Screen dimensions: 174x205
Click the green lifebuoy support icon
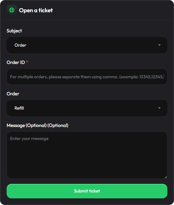(12, 10)
